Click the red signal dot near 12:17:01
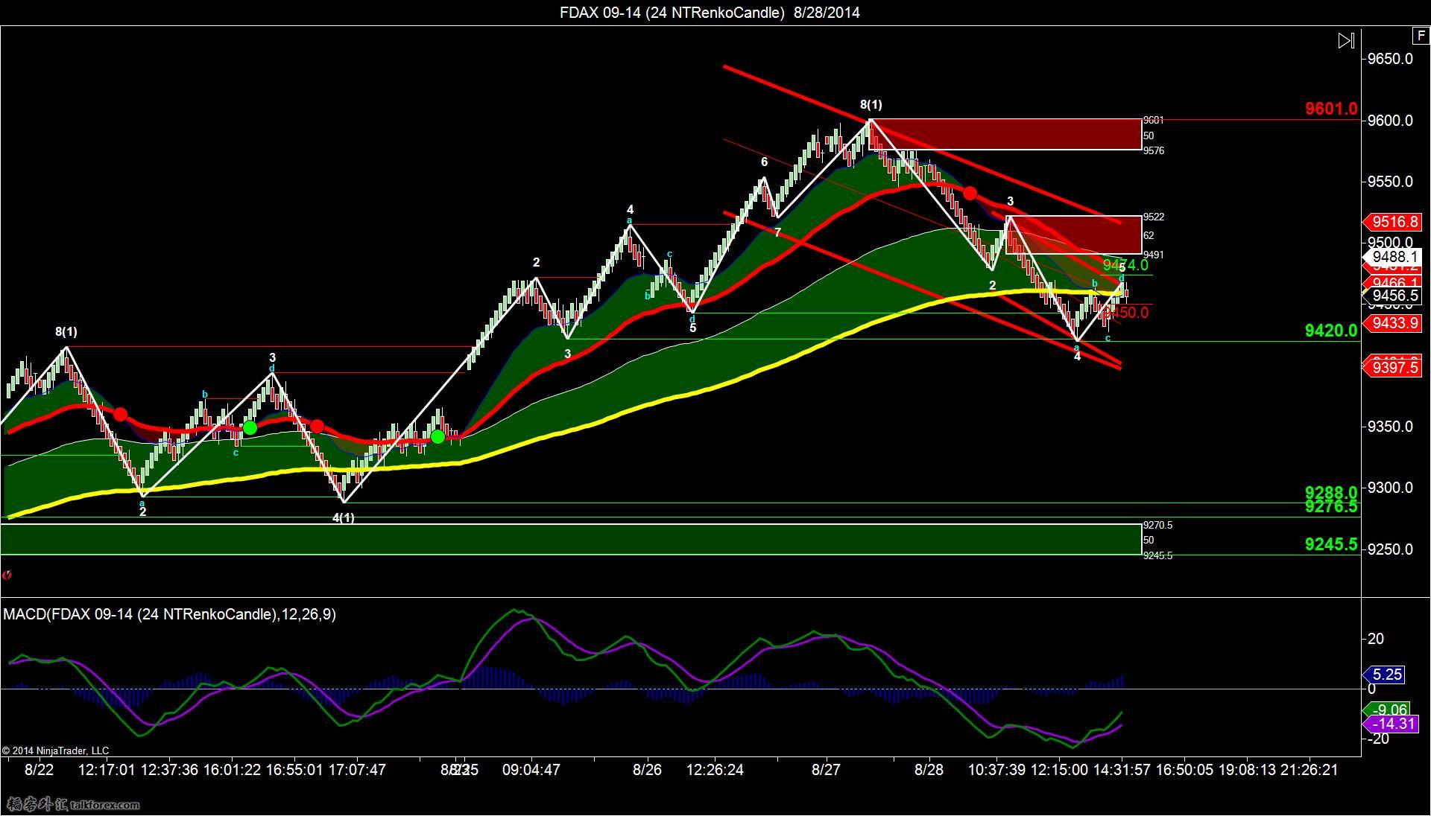Image resolution: width=1431 pixels, height=816 pixels. pyautogui.click(x=120, y=415)
